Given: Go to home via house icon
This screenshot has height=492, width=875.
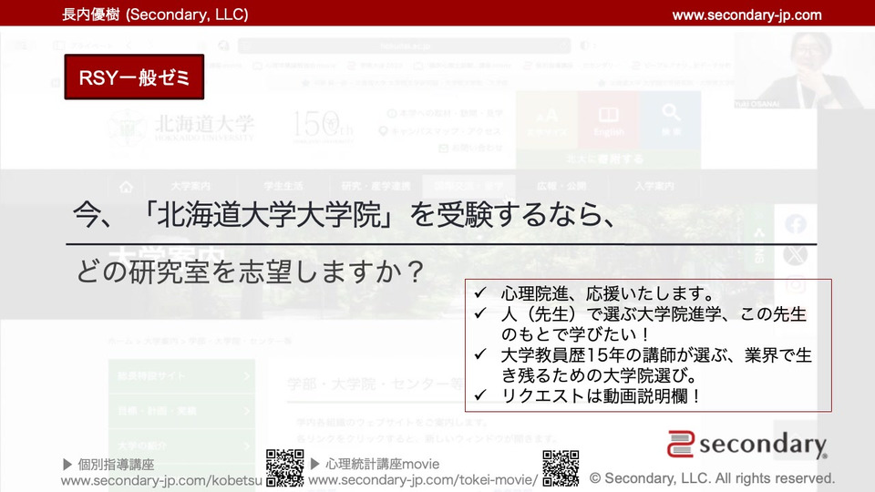Looking at the screenshot, I should [126, 186].
